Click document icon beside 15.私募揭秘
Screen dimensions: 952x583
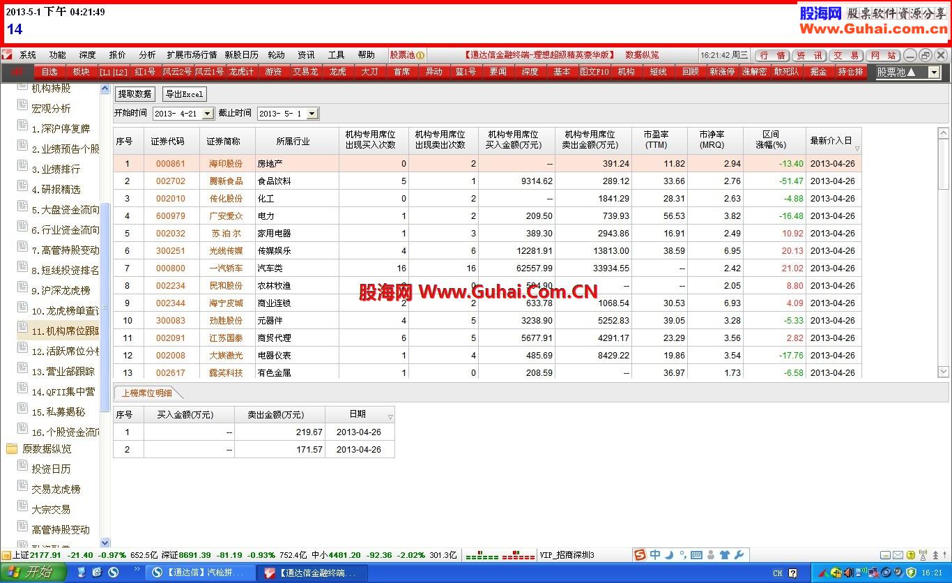22,409
